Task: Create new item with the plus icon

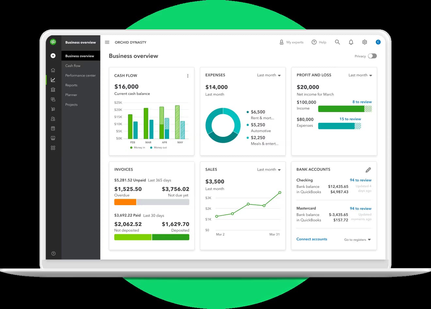Action: pyautogui.click(x=53, y=56)
